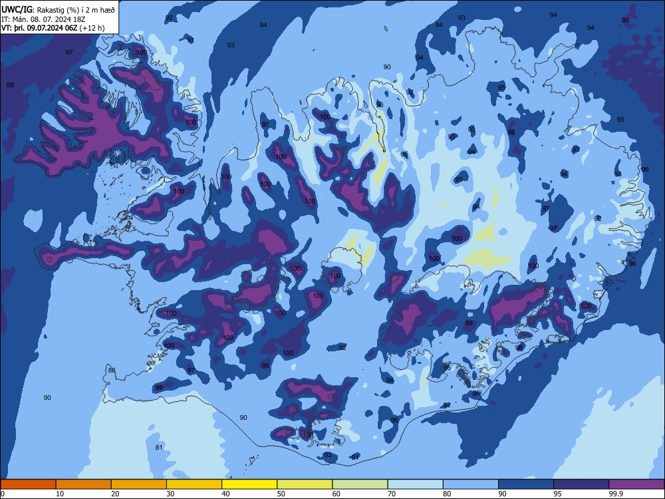Click the dark orange 0–10 legend swatch
The width and height of the screenshot is (665, 499).
[x=28, y=484]
